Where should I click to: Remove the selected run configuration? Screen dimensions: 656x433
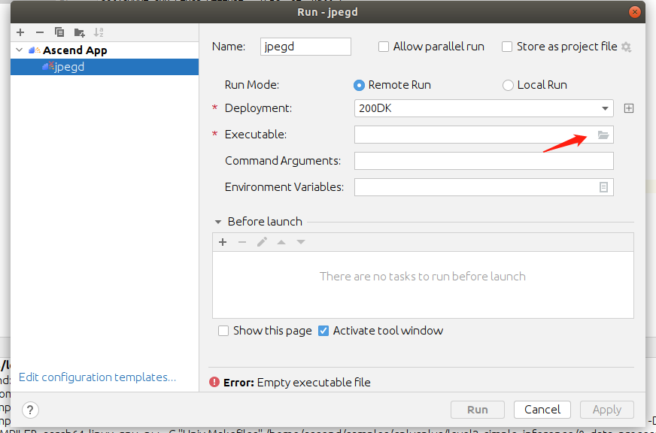coord(40,32)
